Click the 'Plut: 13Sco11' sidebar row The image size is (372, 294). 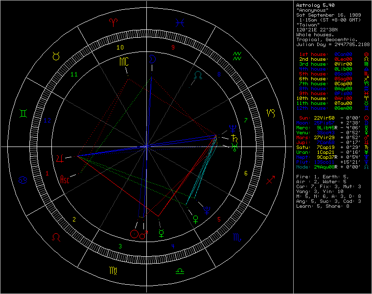click(333, 162)
